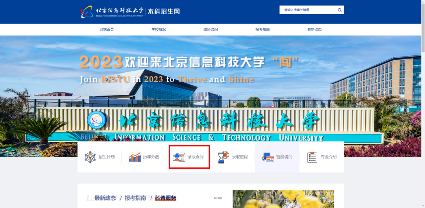This screenshot has width=425, height=208.
Task: Click the yellow flower thumbnail image
Action: click(x=283, y=199)
